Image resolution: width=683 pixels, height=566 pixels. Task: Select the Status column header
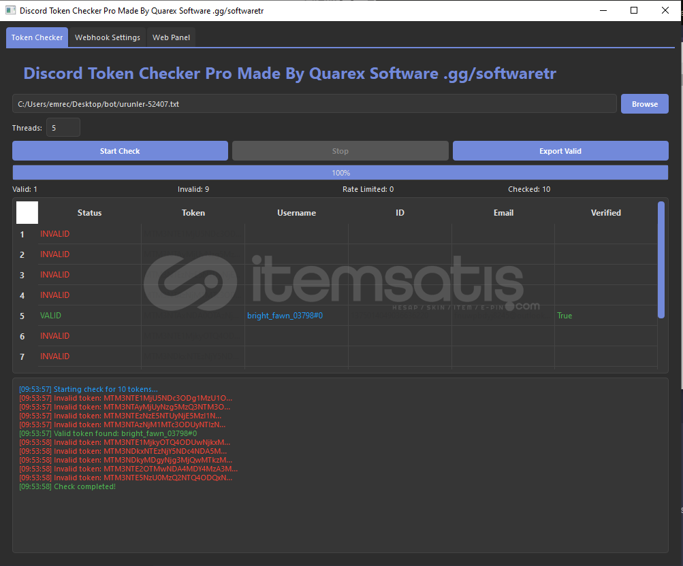coord(89,213)
